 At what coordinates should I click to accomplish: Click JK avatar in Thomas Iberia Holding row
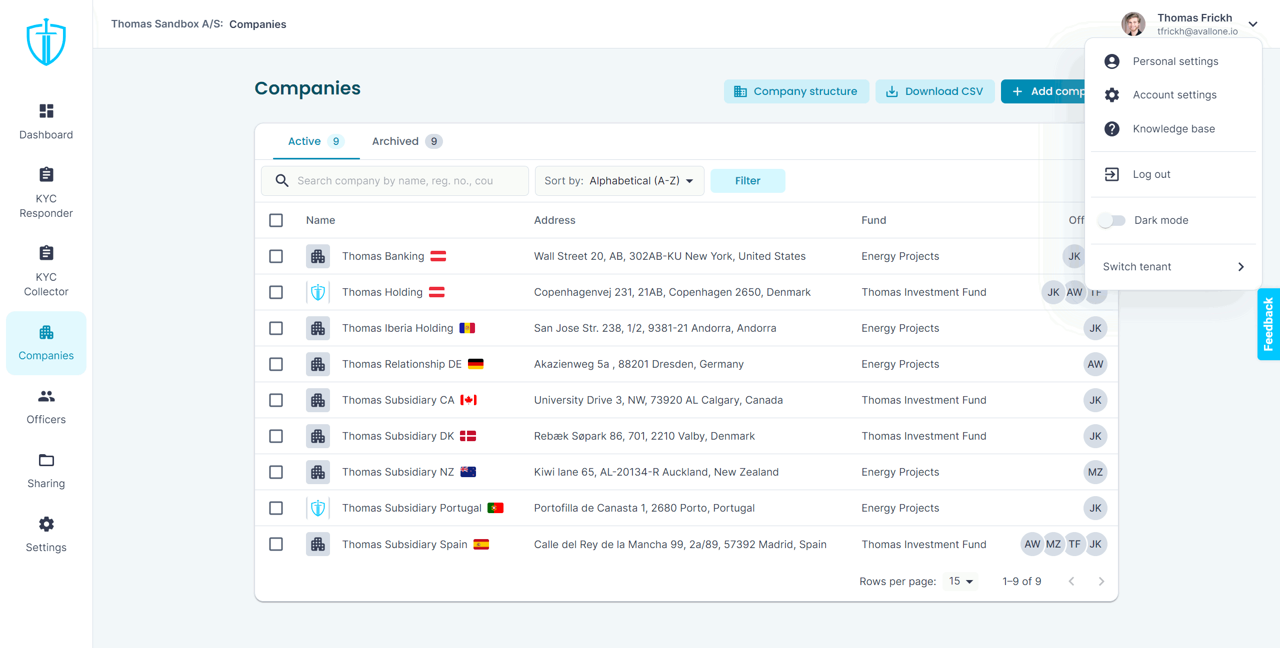[x=1095, y=328]
